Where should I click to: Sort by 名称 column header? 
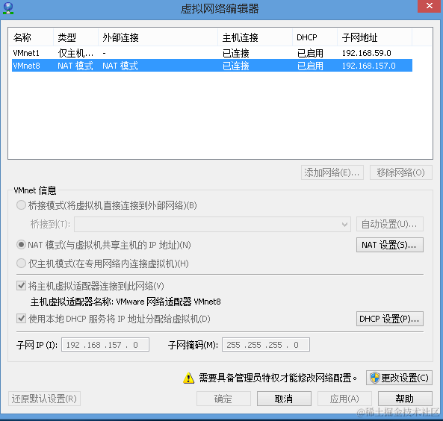pos(31,37)
